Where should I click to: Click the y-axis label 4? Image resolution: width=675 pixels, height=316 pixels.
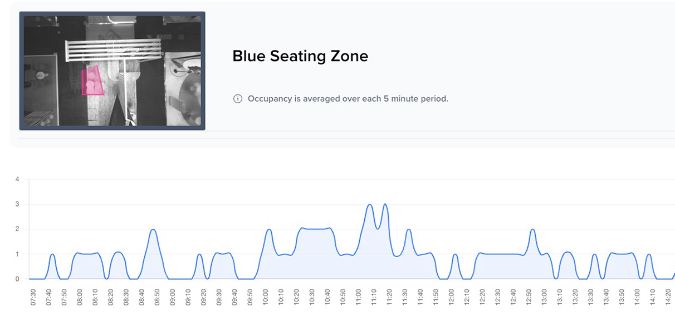point(17,179)
